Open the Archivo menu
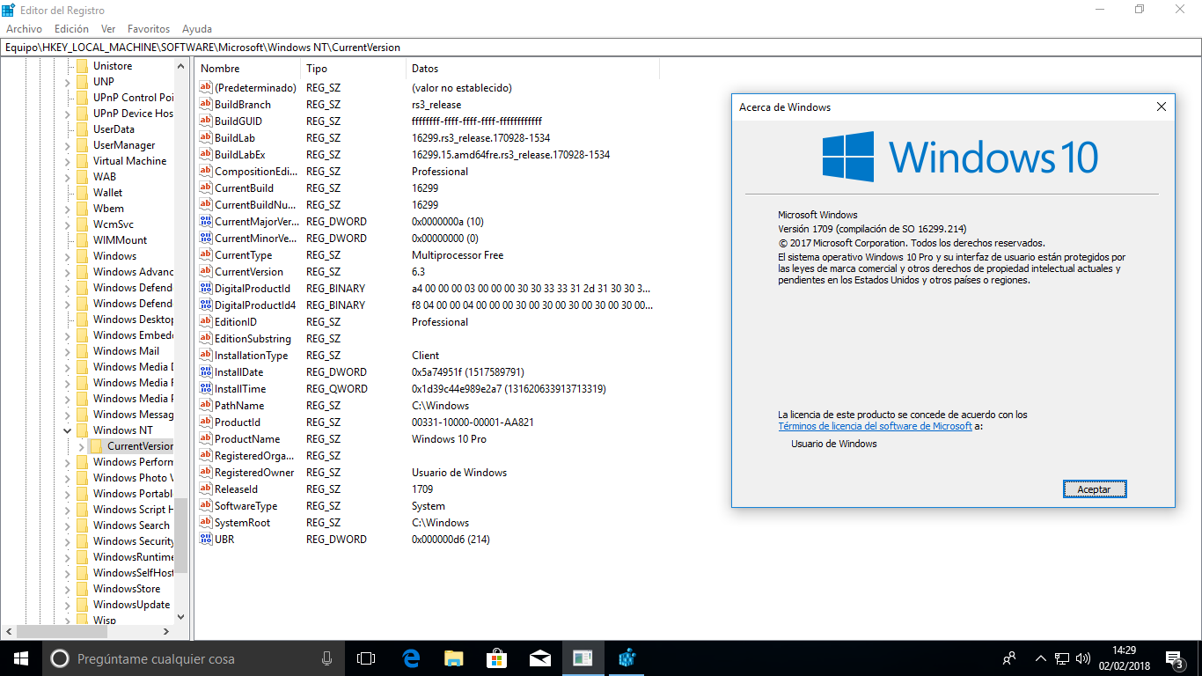Viewport: 1202px width, 676px height. [x=24, y=29]
